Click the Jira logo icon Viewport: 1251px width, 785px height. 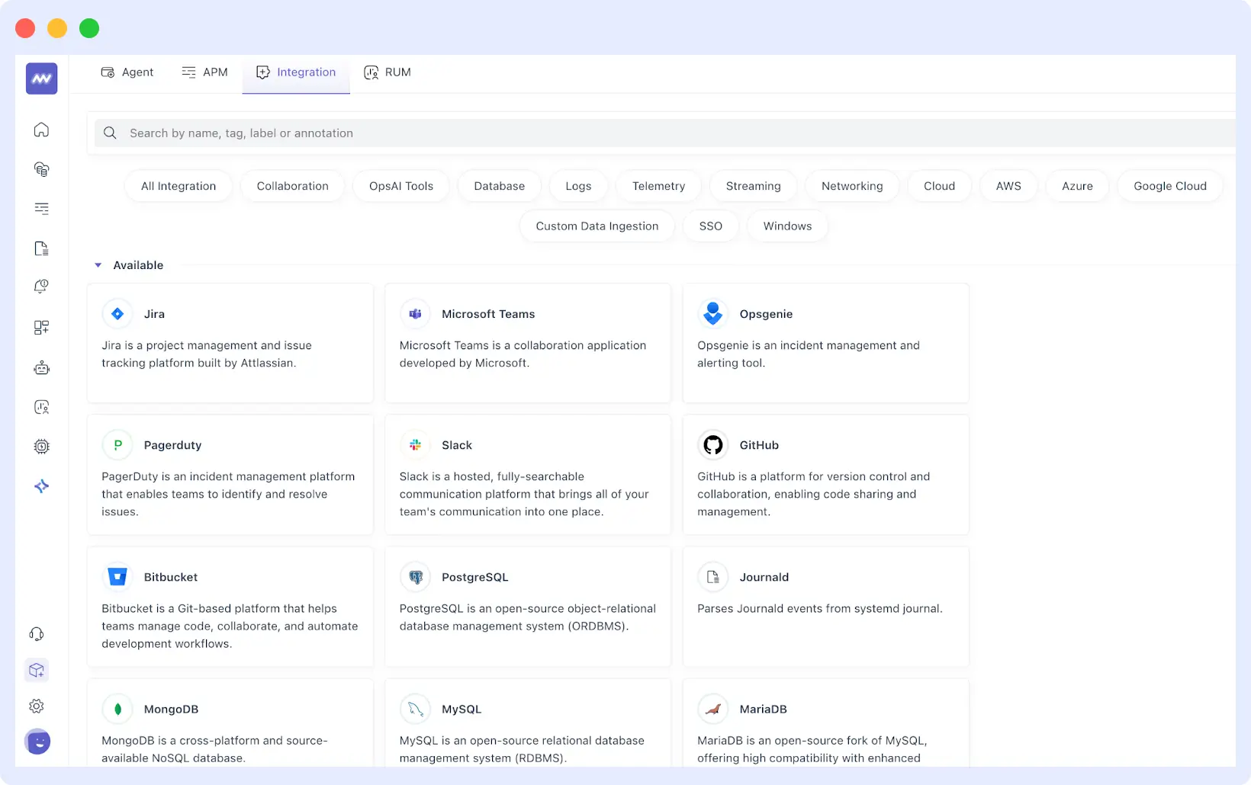117,314
